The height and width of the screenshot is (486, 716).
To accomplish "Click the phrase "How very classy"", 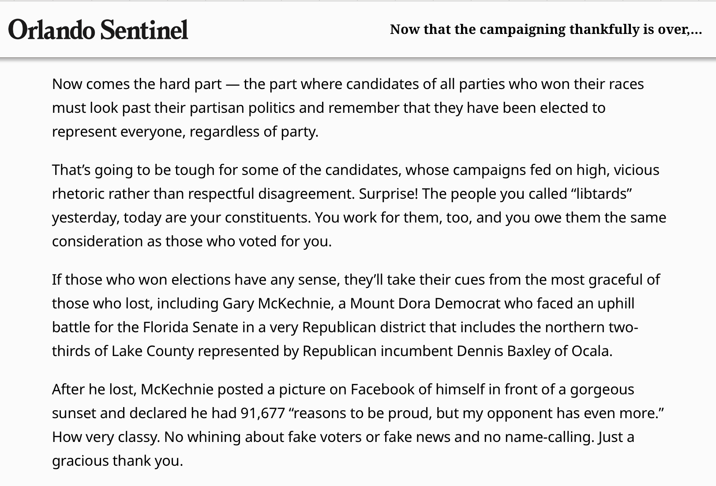I will tap(105, 437).
